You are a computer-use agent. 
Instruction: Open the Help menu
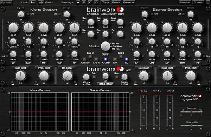199,2
